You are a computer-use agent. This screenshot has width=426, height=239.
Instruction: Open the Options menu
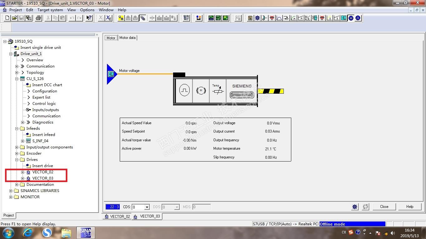click(x=87, y=10)
